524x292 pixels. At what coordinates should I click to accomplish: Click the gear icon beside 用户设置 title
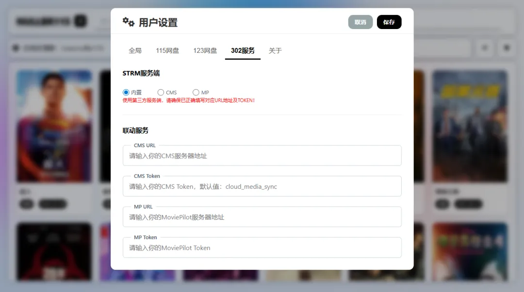point(127,21)
